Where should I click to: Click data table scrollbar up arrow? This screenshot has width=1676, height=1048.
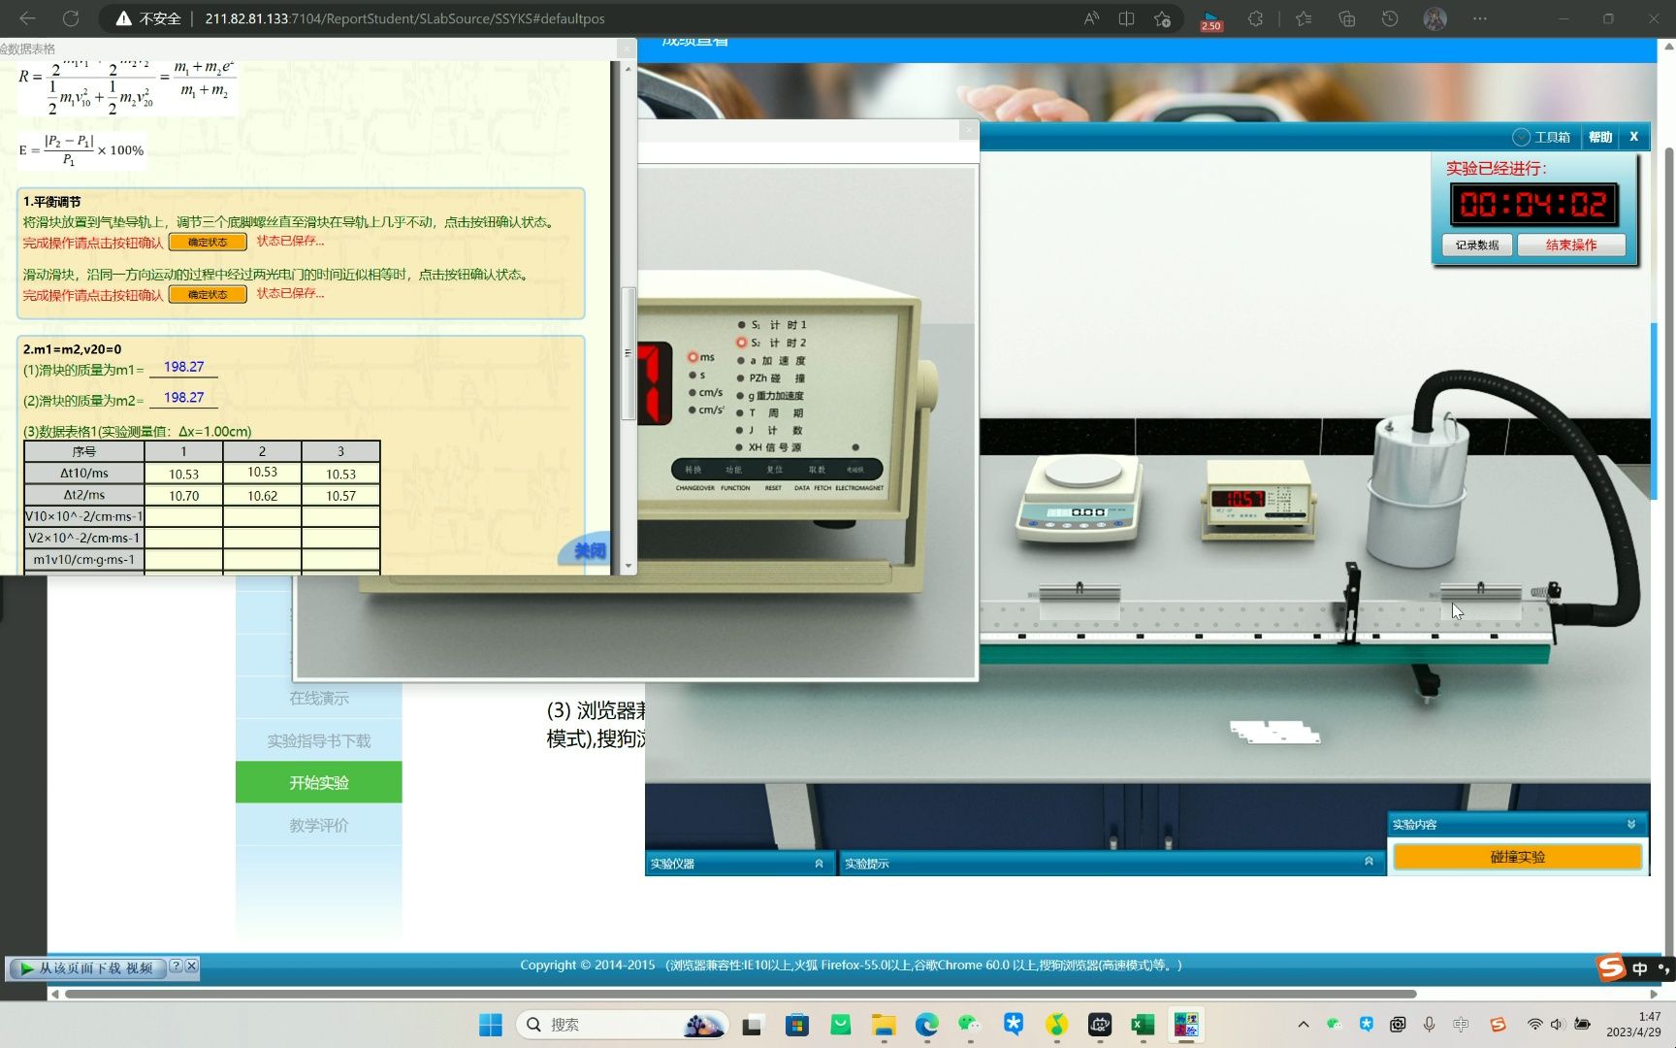pyautogui.click(x=628, y=69)
